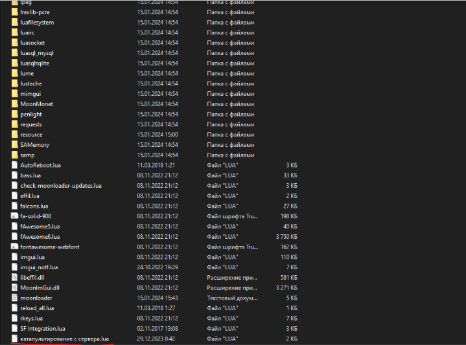Click the fa-solid-900 font file icon
This screenshot has width=466, height=345.
pos(14,216)
